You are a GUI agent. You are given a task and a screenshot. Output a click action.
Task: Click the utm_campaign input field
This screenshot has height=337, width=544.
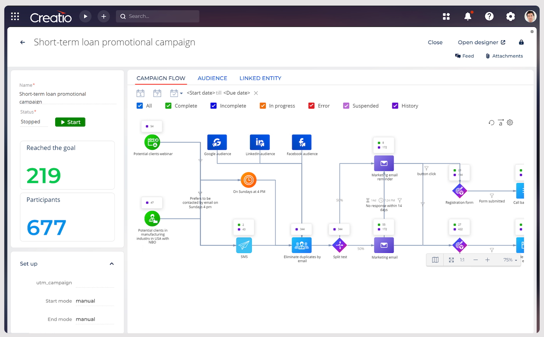95,283
